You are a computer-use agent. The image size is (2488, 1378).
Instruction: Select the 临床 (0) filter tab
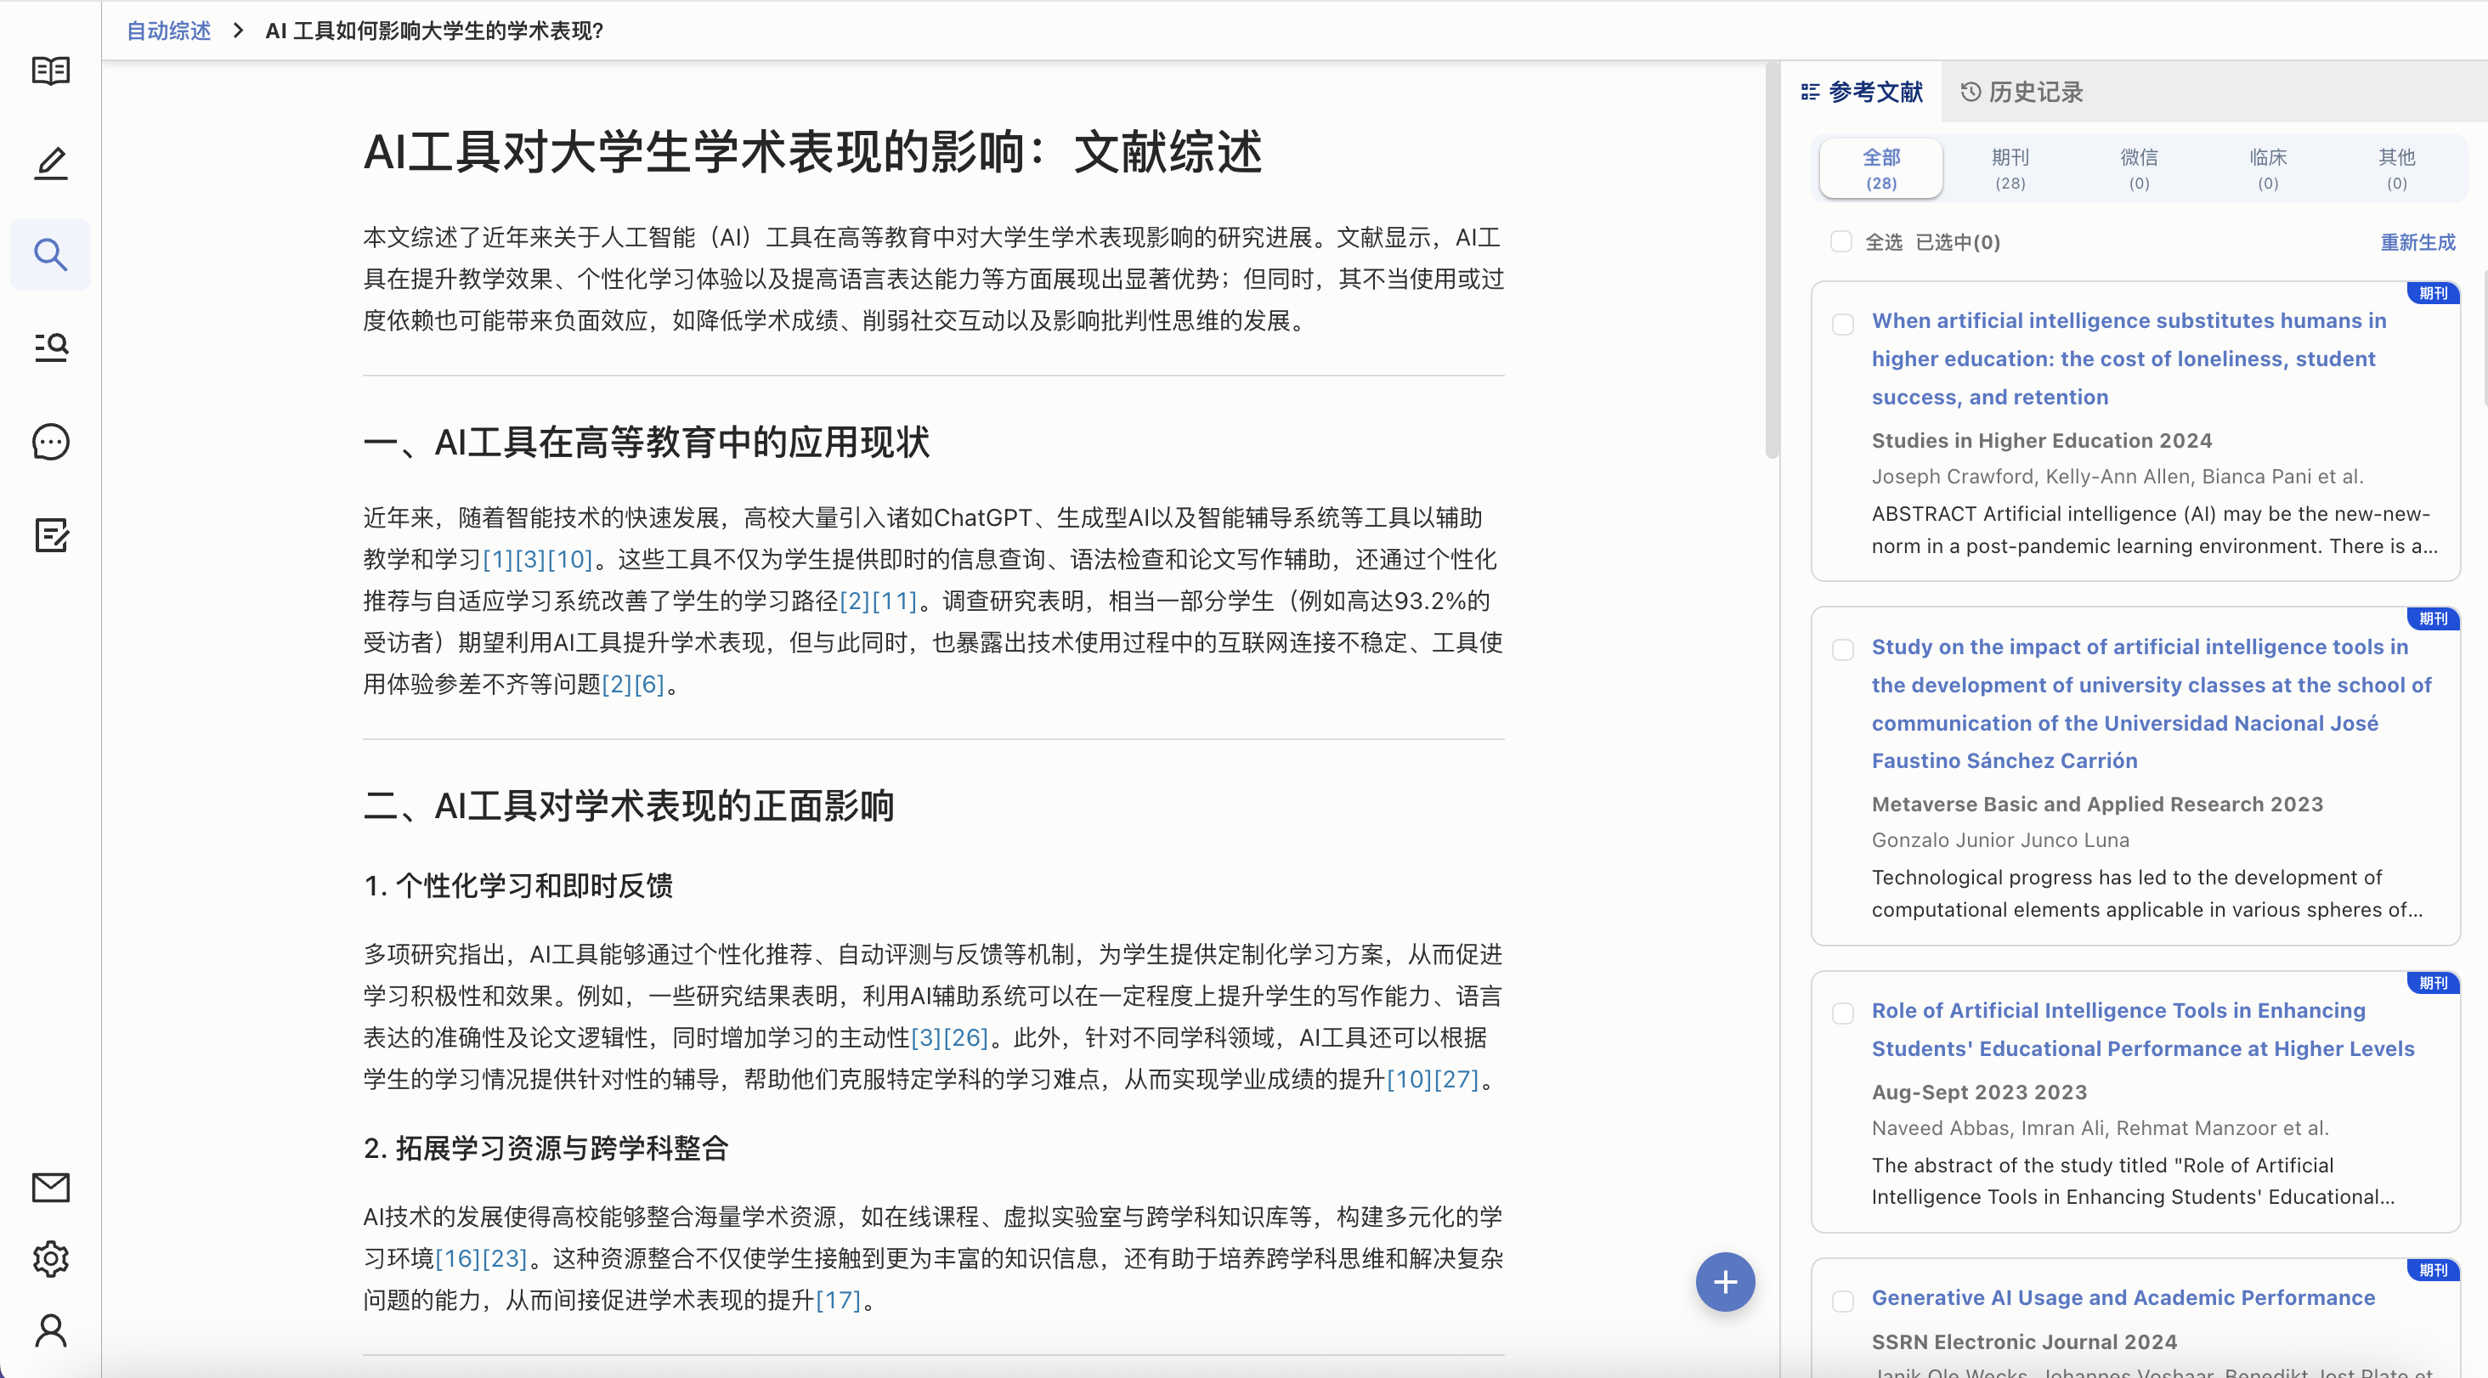pyautogui.click(x=2268, y=168)
